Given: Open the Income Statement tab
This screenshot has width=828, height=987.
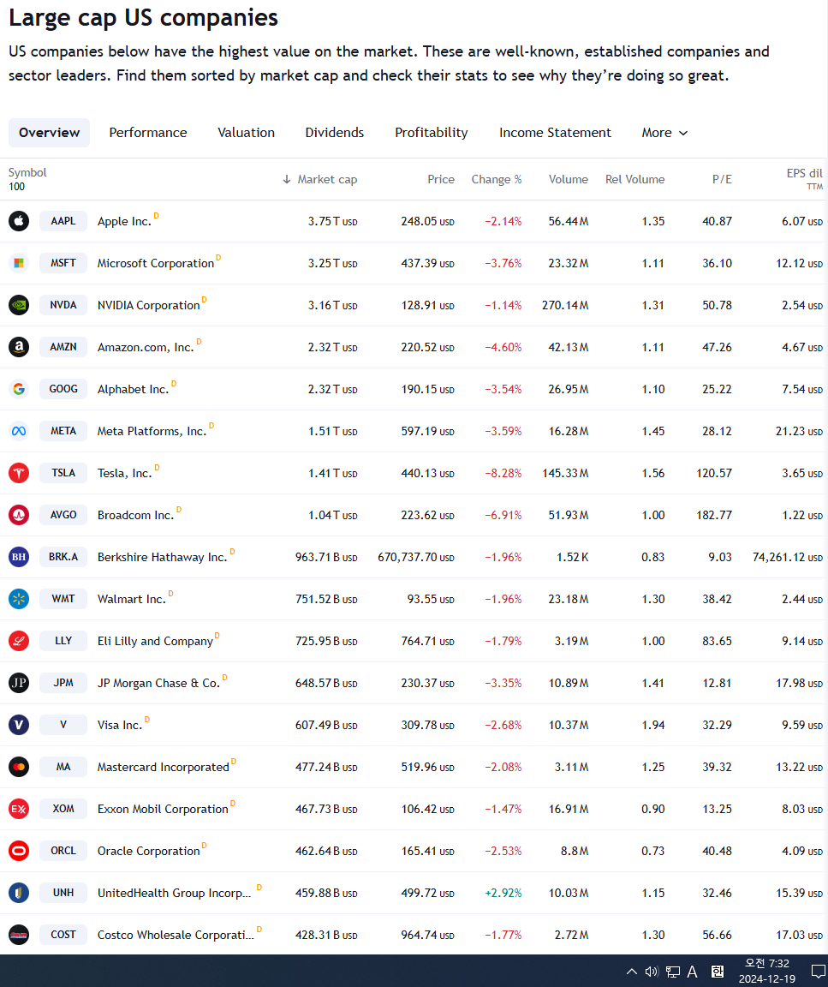Looking at the screenshot, I should coord(555,133).
